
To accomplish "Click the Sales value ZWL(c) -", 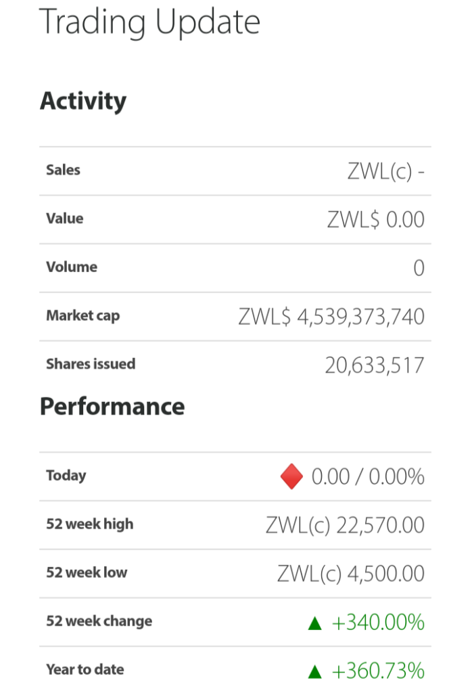I will coord(386,171).
